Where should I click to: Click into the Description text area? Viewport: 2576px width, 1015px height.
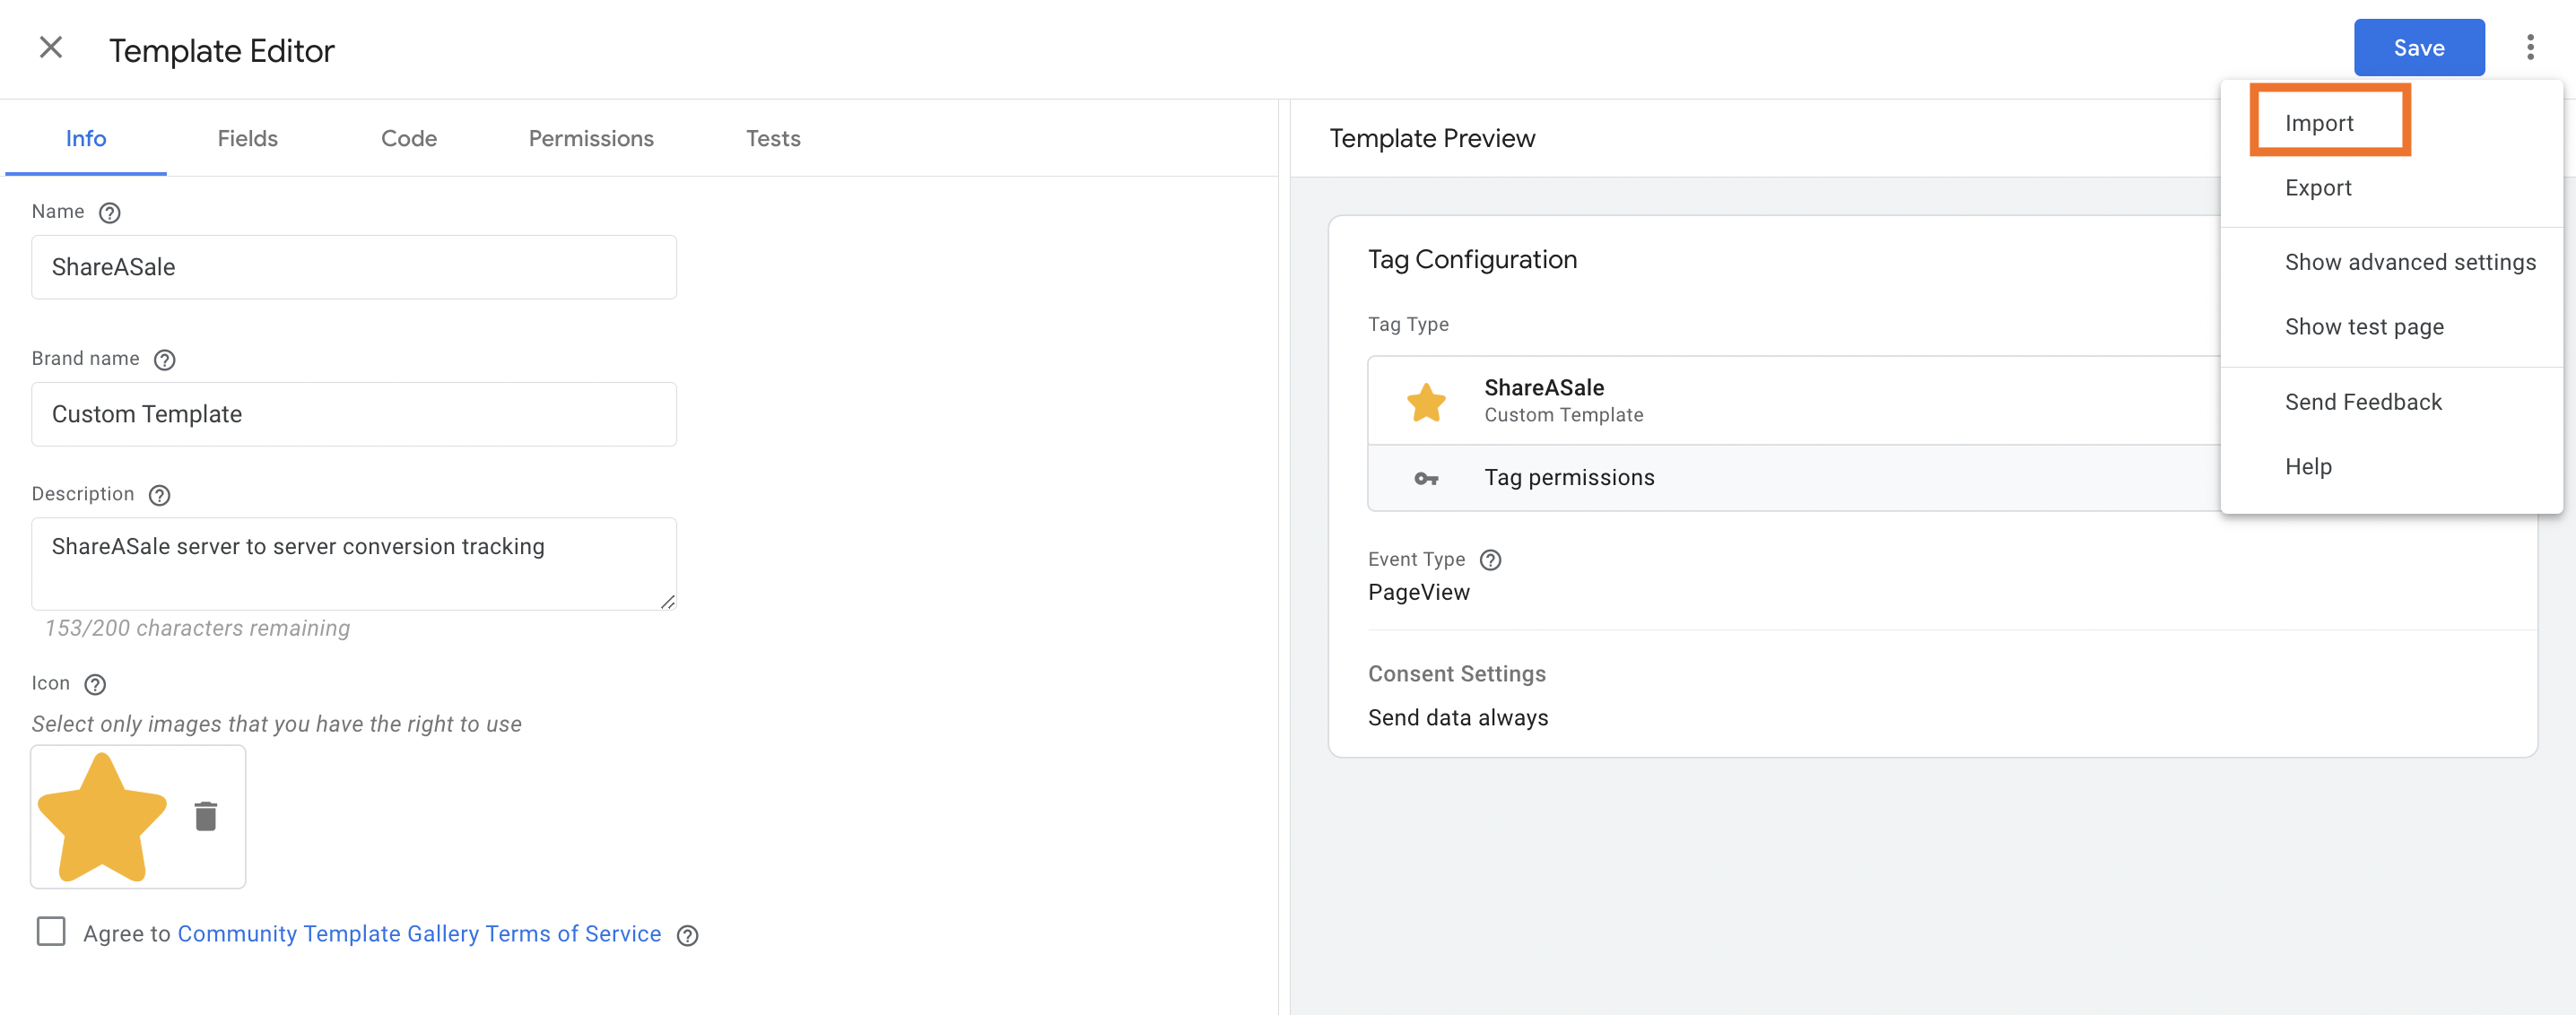point(354,564)
